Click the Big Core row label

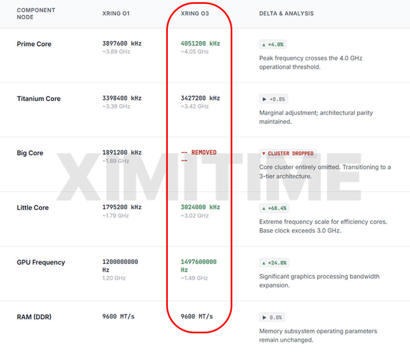tap(30, 153)
